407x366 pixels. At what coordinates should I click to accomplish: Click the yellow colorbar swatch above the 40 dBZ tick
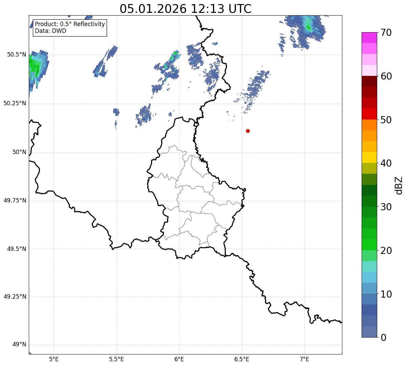pos(369,157)
